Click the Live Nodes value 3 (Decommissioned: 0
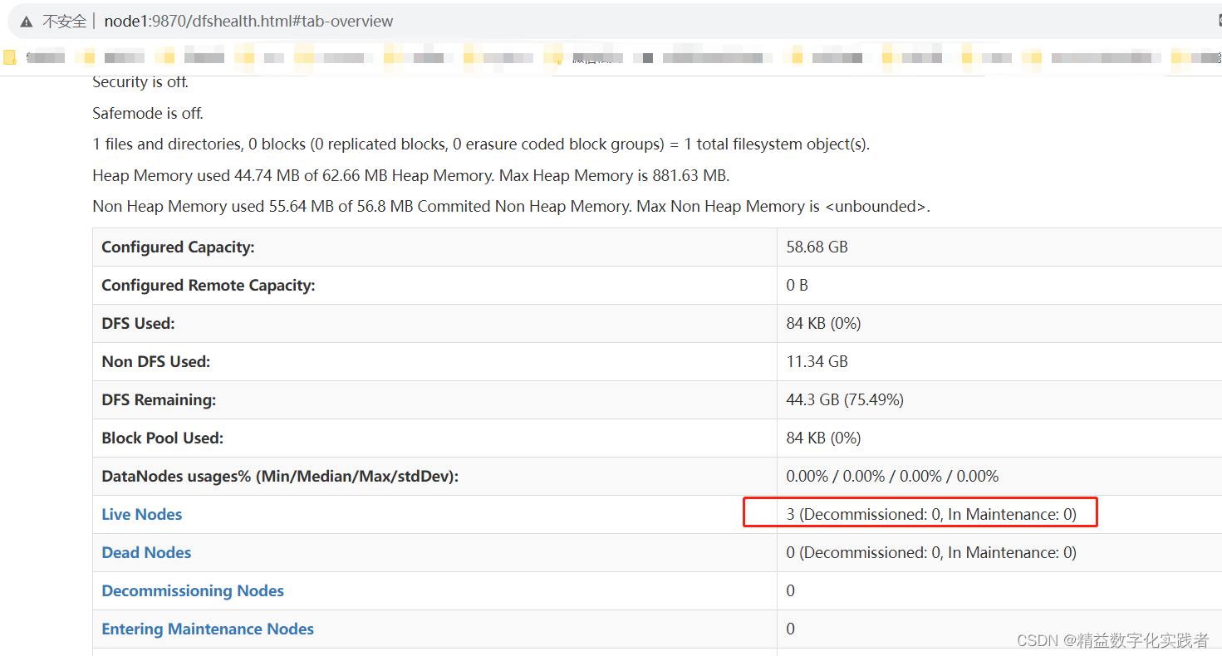 point(931,514)
